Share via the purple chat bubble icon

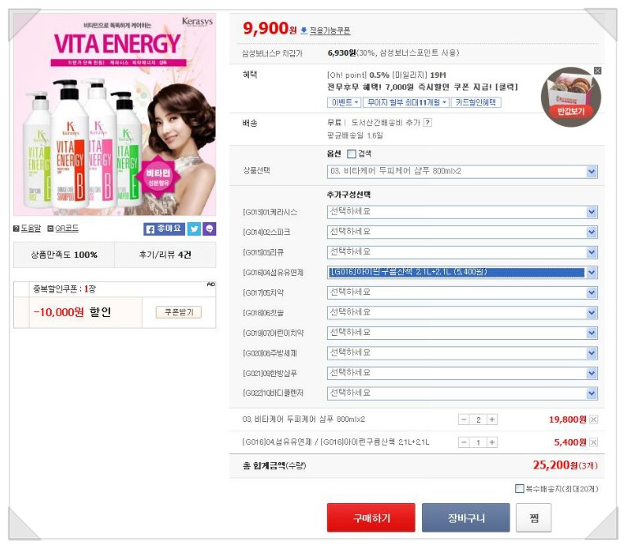click(210, 229)
